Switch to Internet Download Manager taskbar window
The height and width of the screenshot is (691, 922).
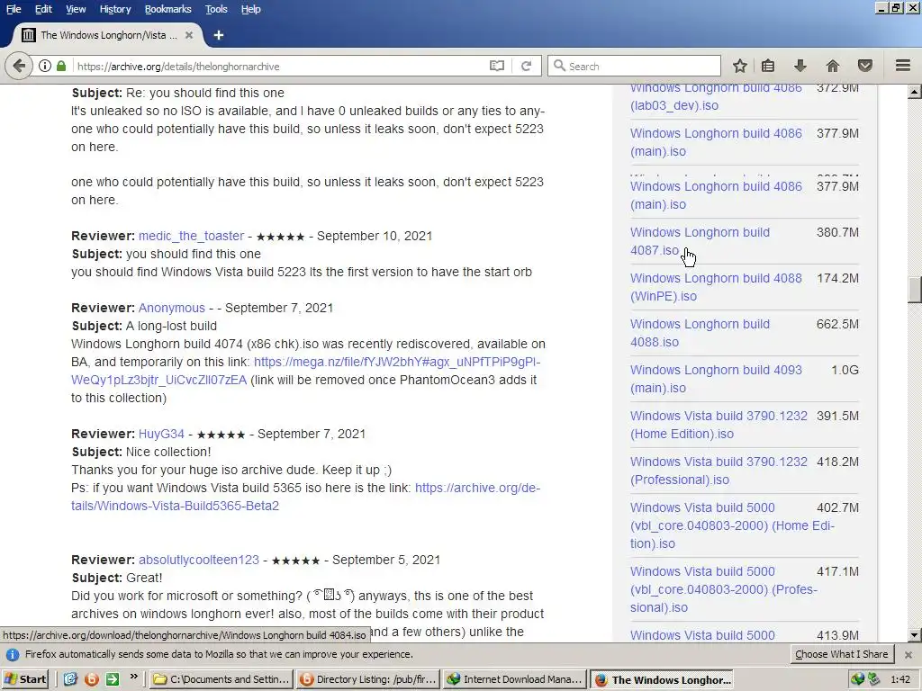coord(514,679)
